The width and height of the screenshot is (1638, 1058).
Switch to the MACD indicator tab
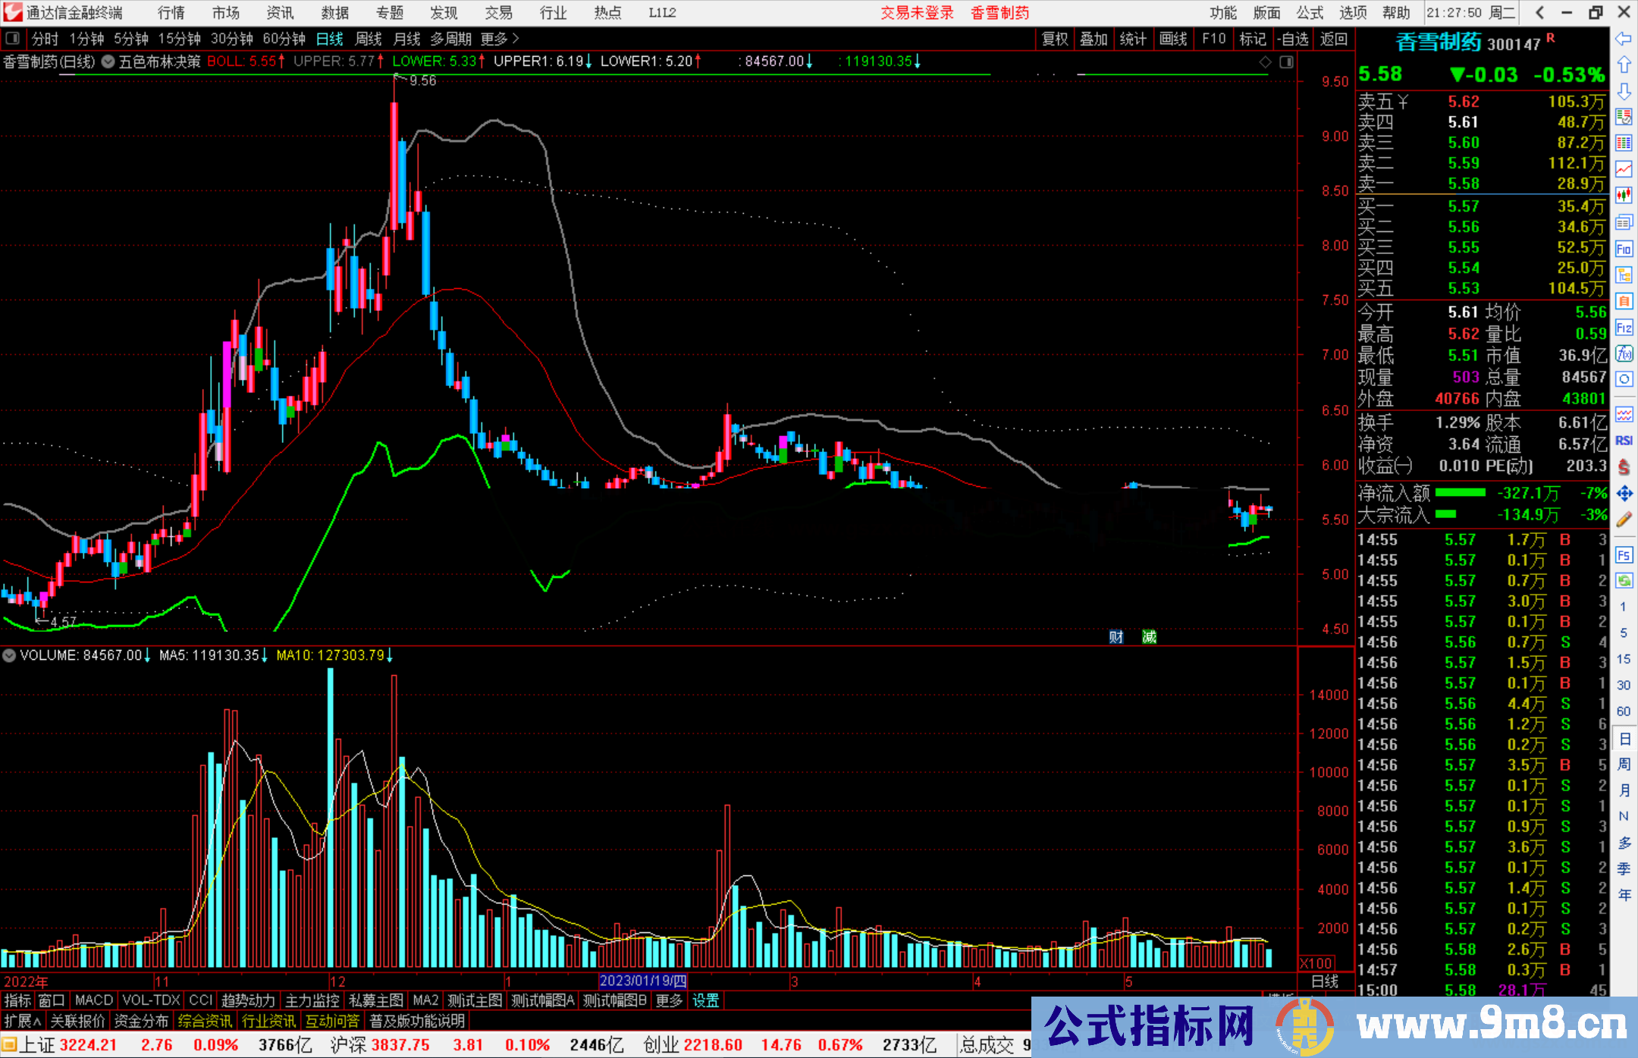click(93, 1000)
